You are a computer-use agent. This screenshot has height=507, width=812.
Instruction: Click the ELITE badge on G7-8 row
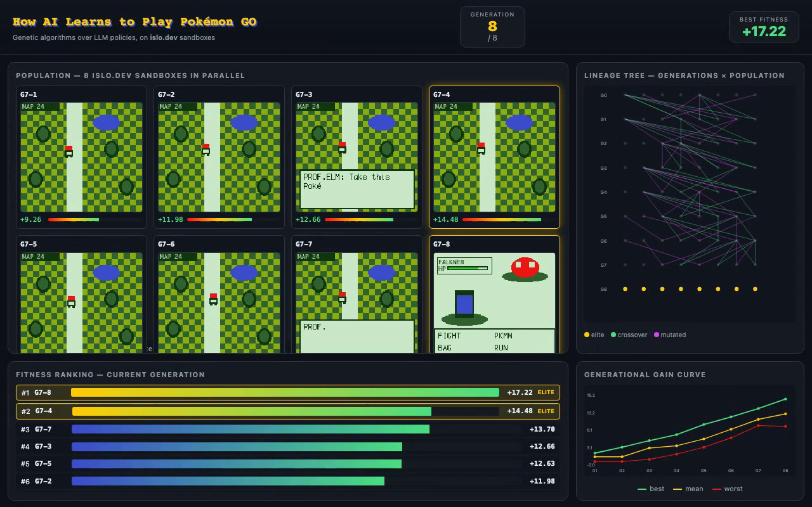tap(546, 392)
